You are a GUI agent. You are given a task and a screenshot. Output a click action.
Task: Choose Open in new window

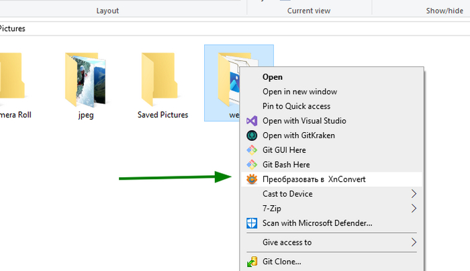[x=299, y=92]
